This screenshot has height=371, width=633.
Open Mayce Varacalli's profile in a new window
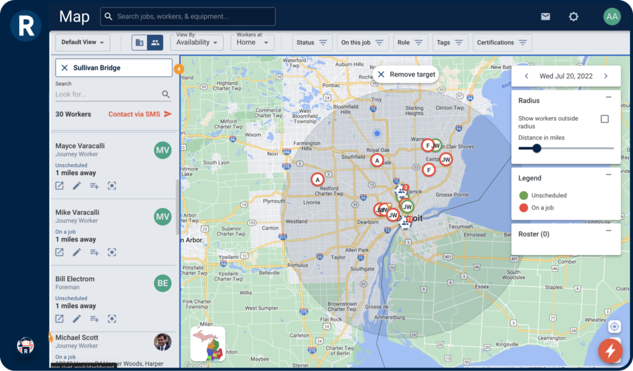tap(59, 185)
